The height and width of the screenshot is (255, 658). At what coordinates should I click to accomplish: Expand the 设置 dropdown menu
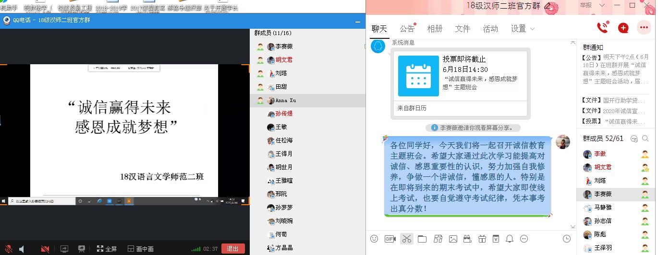point(523,29)
